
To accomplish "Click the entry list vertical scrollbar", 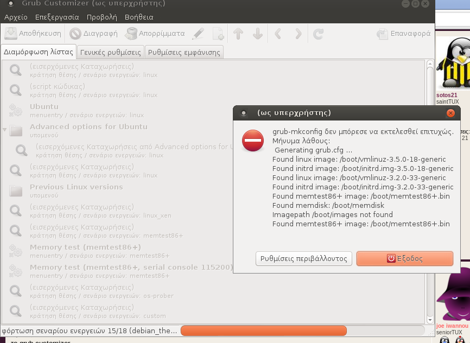I will [x=430, y=190].
